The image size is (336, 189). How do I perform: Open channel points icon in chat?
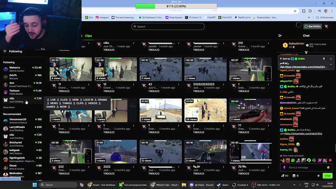tap(285, 176)
